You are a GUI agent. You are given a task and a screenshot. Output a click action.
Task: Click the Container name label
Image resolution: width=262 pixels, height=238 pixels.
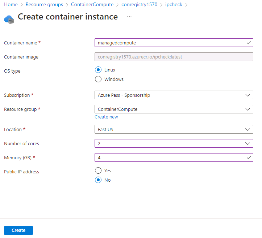(21, 43)
